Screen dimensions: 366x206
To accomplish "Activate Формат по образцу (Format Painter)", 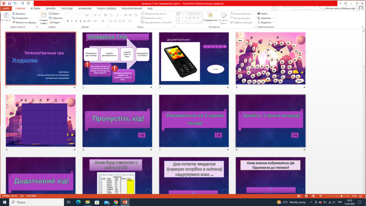I will pyautogui.click(x=24, y=23).
